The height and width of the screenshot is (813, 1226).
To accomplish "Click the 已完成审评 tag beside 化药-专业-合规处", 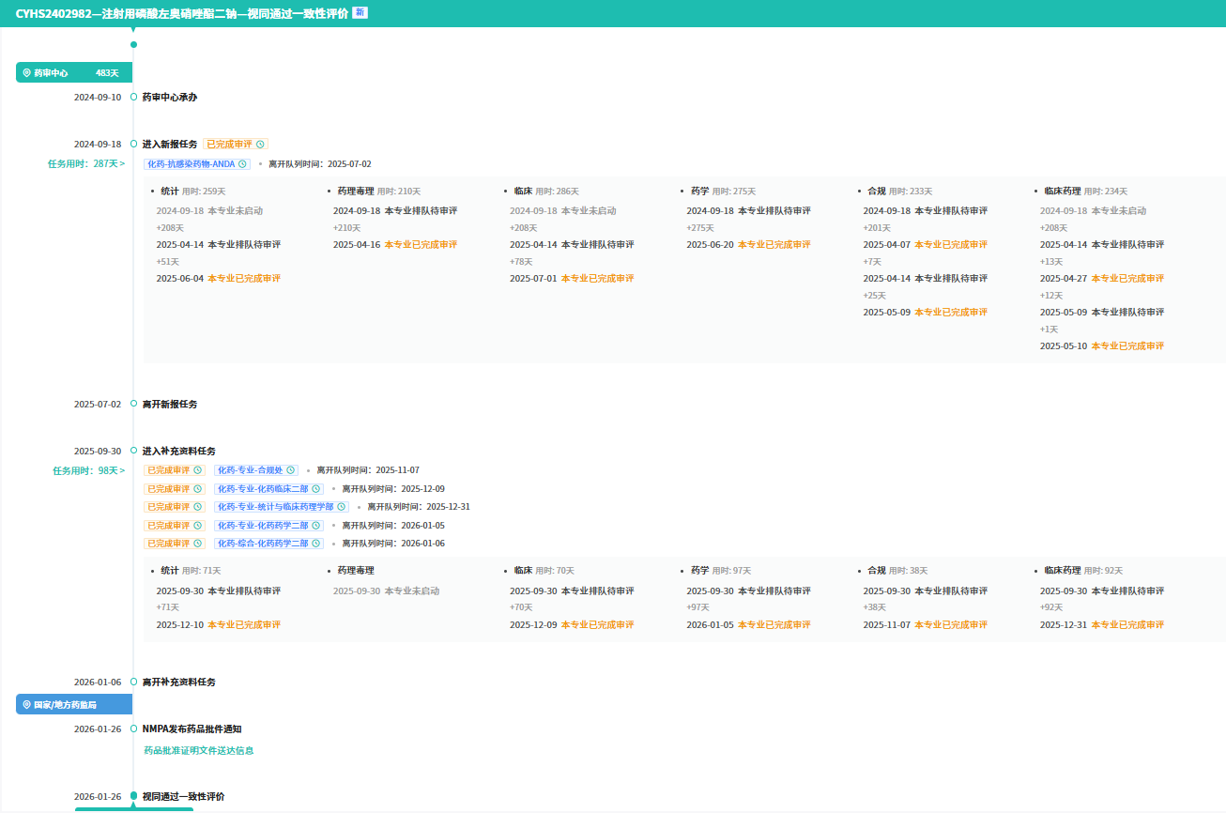I will point(173,470).
